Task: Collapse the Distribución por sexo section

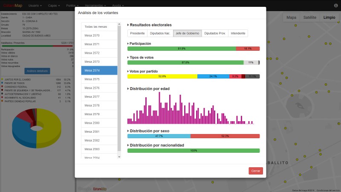Action: point(148,131)
